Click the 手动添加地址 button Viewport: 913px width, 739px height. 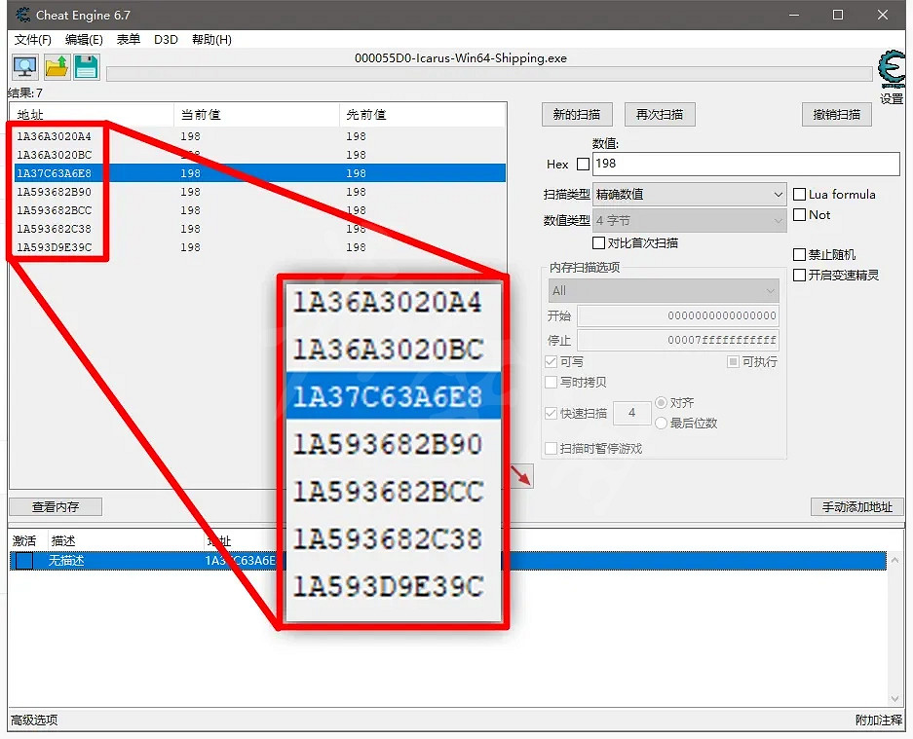856,507
